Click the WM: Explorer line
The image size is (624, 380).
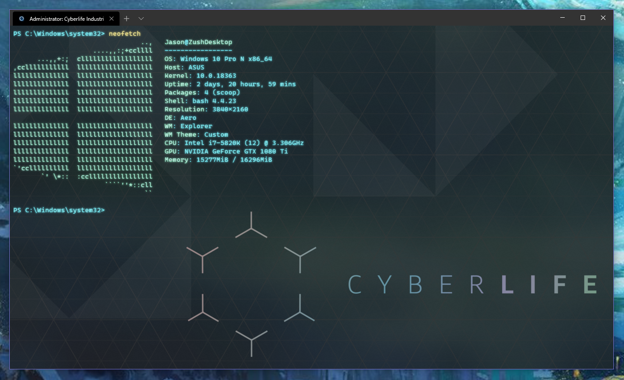(189, 126)
